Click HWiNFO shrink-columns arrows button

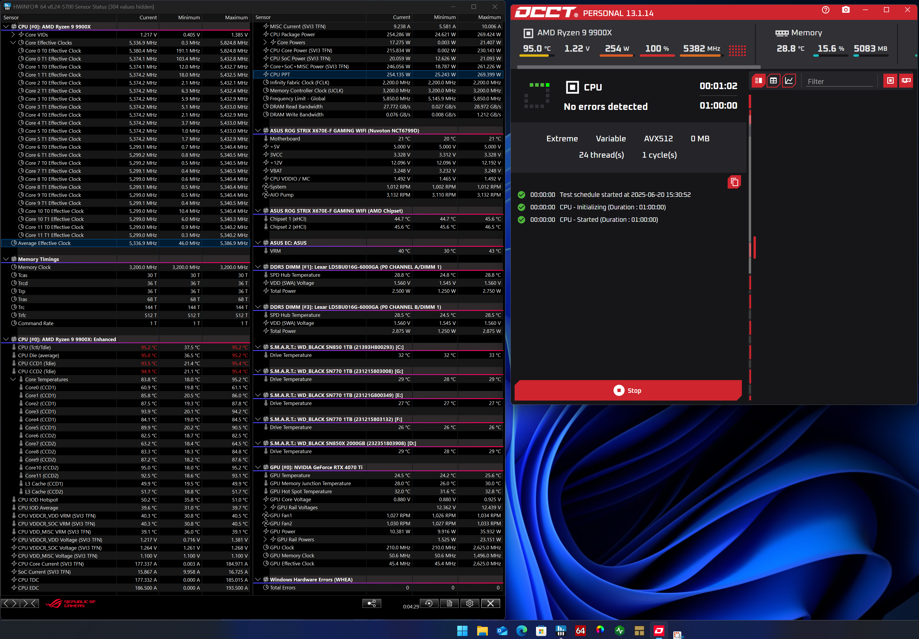tap(30, 603)
